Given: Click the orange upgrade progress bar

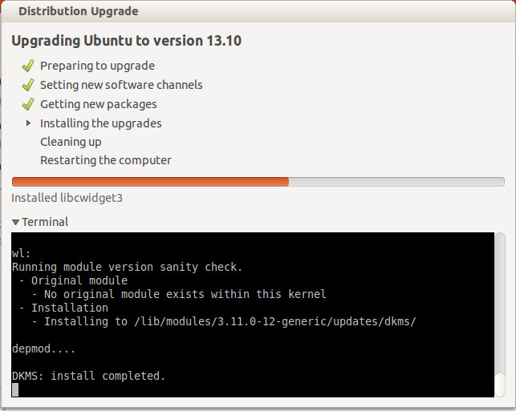Looking at the screenshot, I should pyautogui.click(x=258, y=182).
